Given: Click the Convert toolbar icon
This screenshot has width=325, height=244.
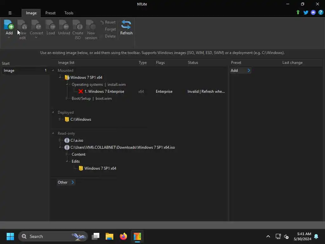Looking at the screenshot, I should (36, 25).
